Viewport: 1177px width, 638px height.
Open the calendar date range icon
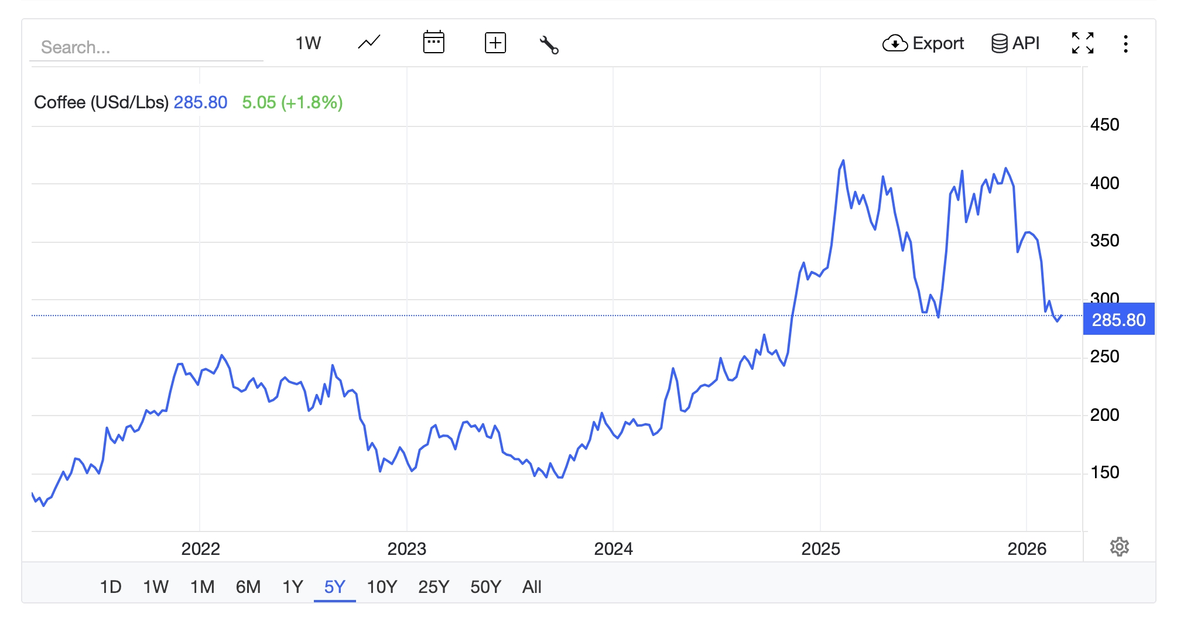433,43
